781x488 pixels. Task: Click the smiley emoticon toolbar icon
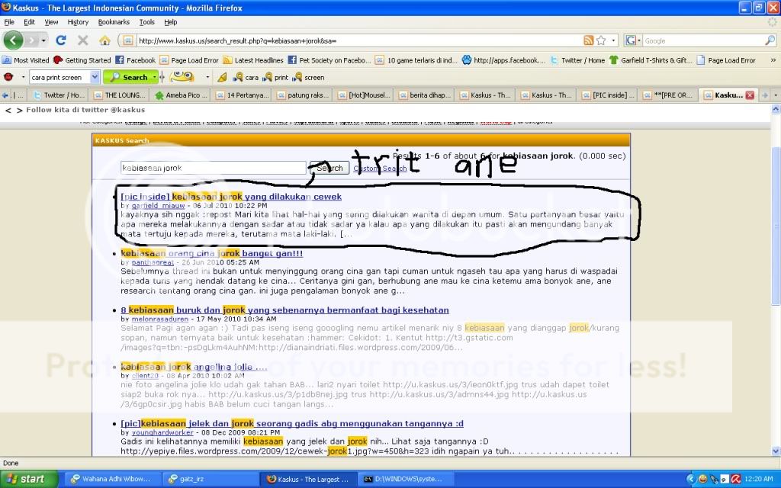coord(182,77)
